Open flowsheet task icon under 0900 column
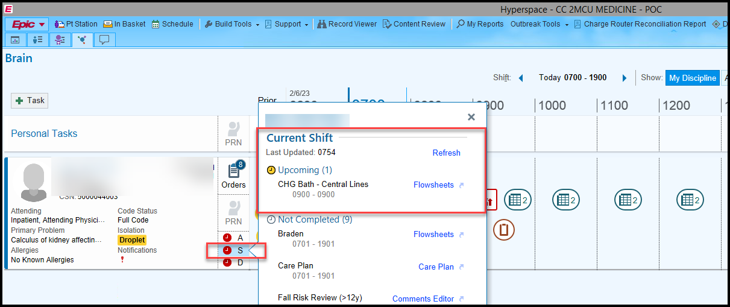Viewport: 730px width, 307px height. (517, 200)
